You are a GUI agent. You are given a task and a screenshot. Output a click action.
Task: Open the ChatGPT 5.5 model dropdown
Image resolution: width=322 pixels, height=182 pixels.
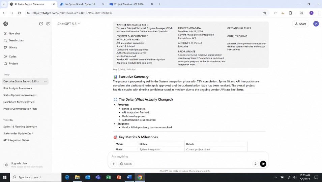(69, 24)
